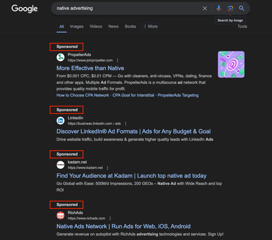Viewport: 272px width, 240px height.
Task: Click the LinkedIn favicon
Action: [x=60, y=120]
